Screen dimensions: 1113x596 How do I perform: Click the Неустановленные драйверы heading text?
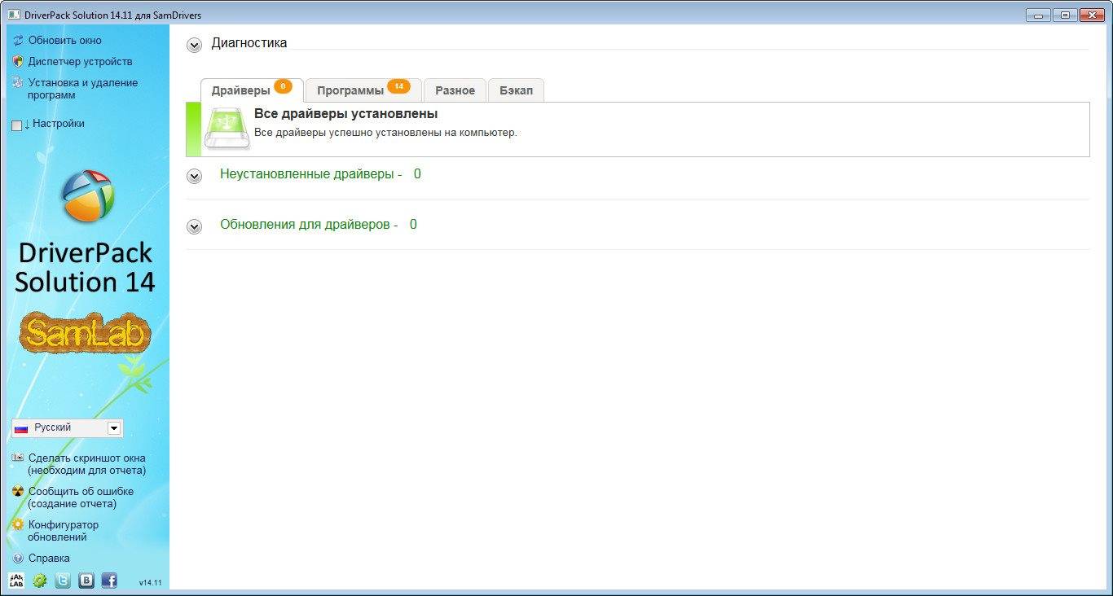[311, 173]
